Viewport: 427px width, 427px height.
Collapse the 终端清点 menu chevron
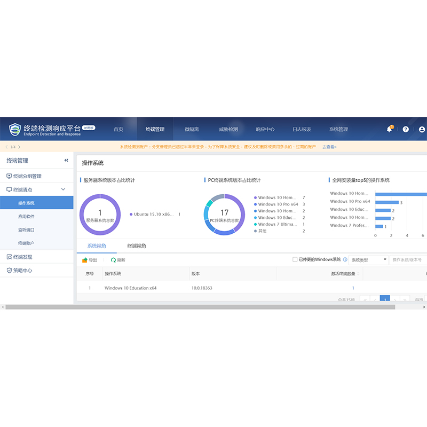pyautogui.click(x=63, y=189)
